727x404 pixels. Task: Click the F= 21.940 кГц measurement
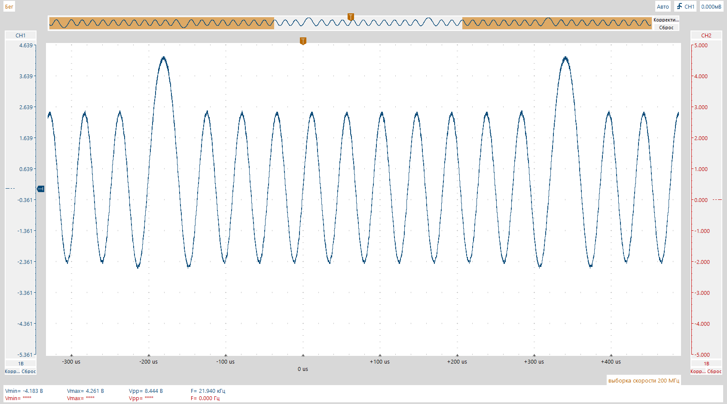(x=208, y=391)
